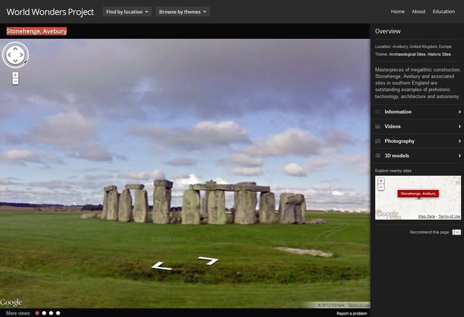Click the Stonehenge, Avebury page heading
This screenshot has height=317, width=464.
[x=37, y=31]
